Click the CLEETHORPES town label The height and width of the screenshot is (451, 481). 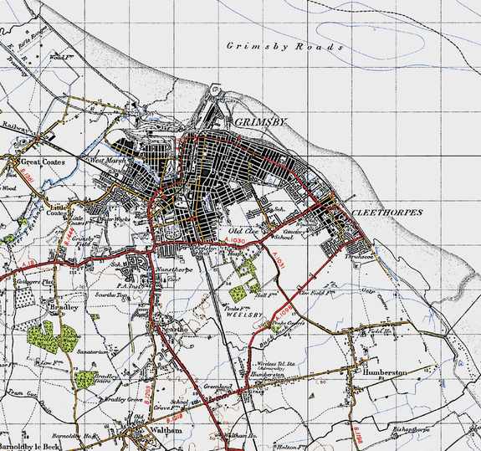tap(387, 213)
